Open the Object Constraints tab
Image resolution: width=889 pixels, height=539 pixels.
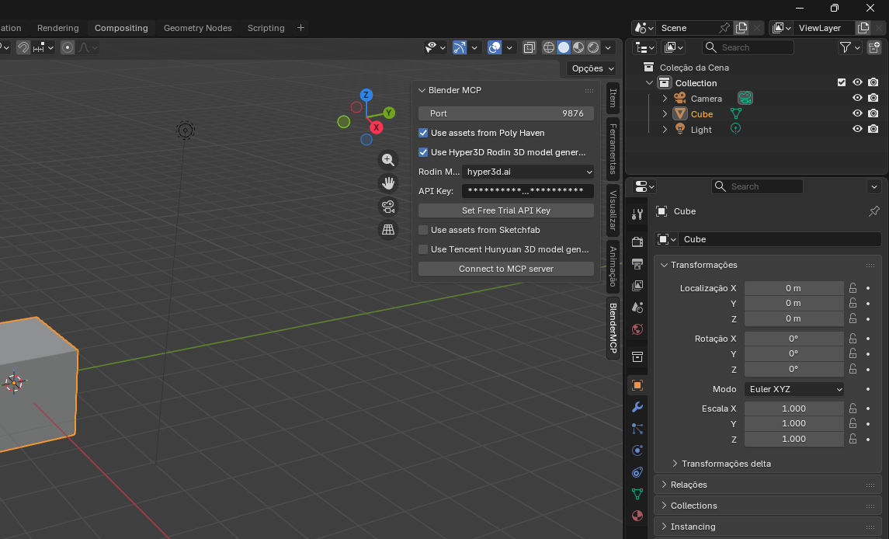(637, 472)
